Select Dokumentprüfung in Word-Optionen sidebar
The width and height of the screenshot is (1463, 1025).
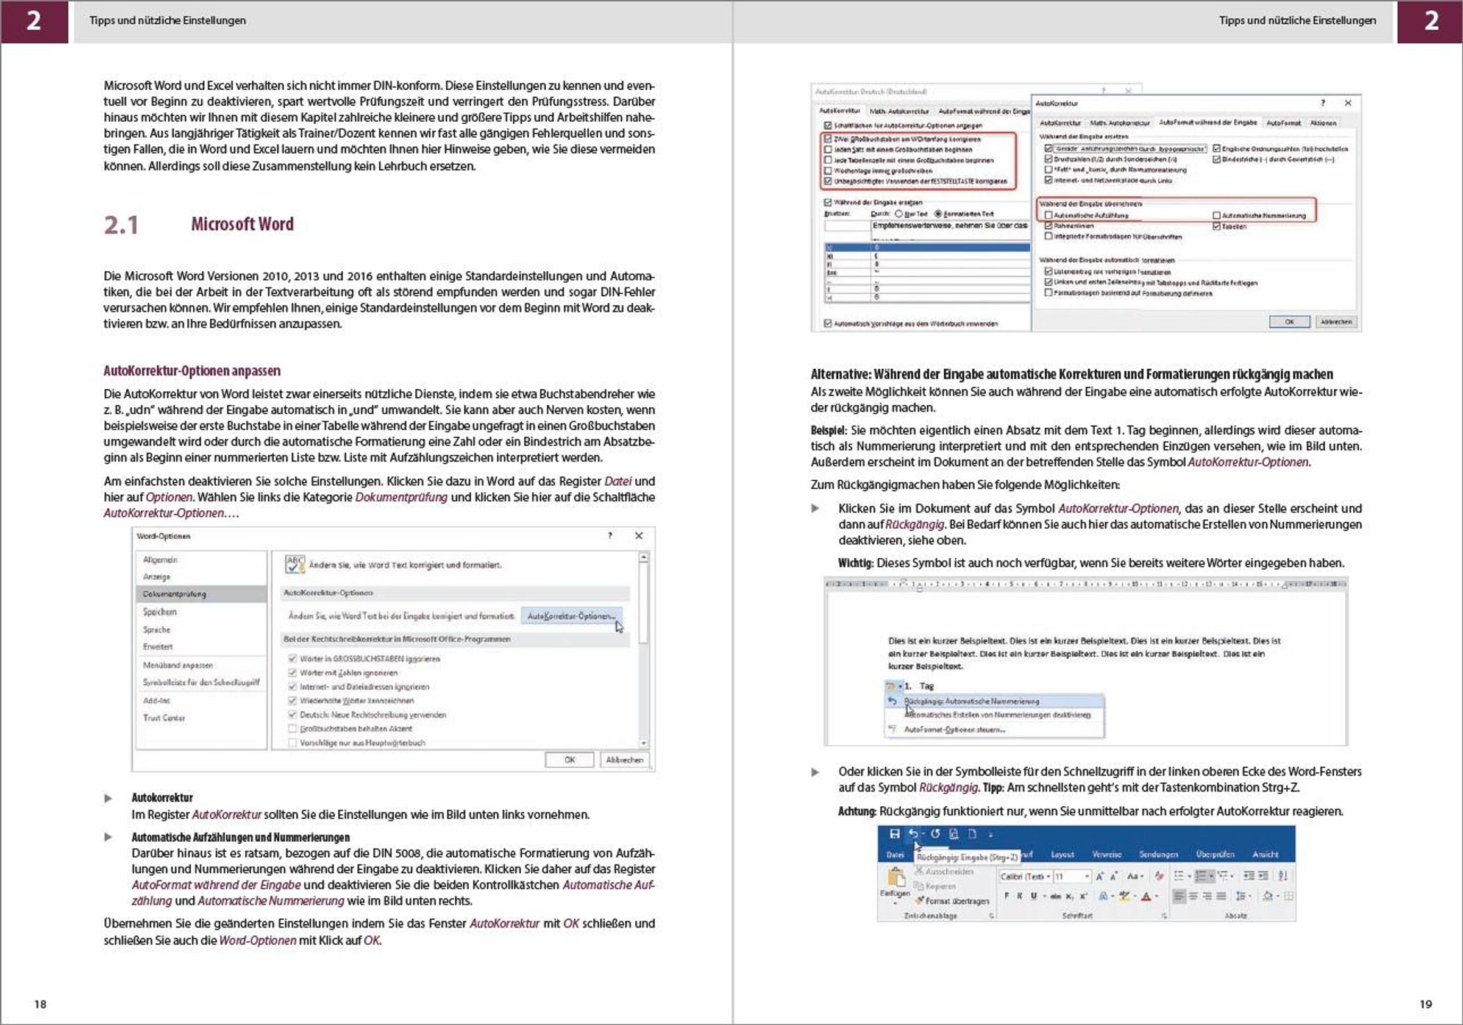(174, 594)
